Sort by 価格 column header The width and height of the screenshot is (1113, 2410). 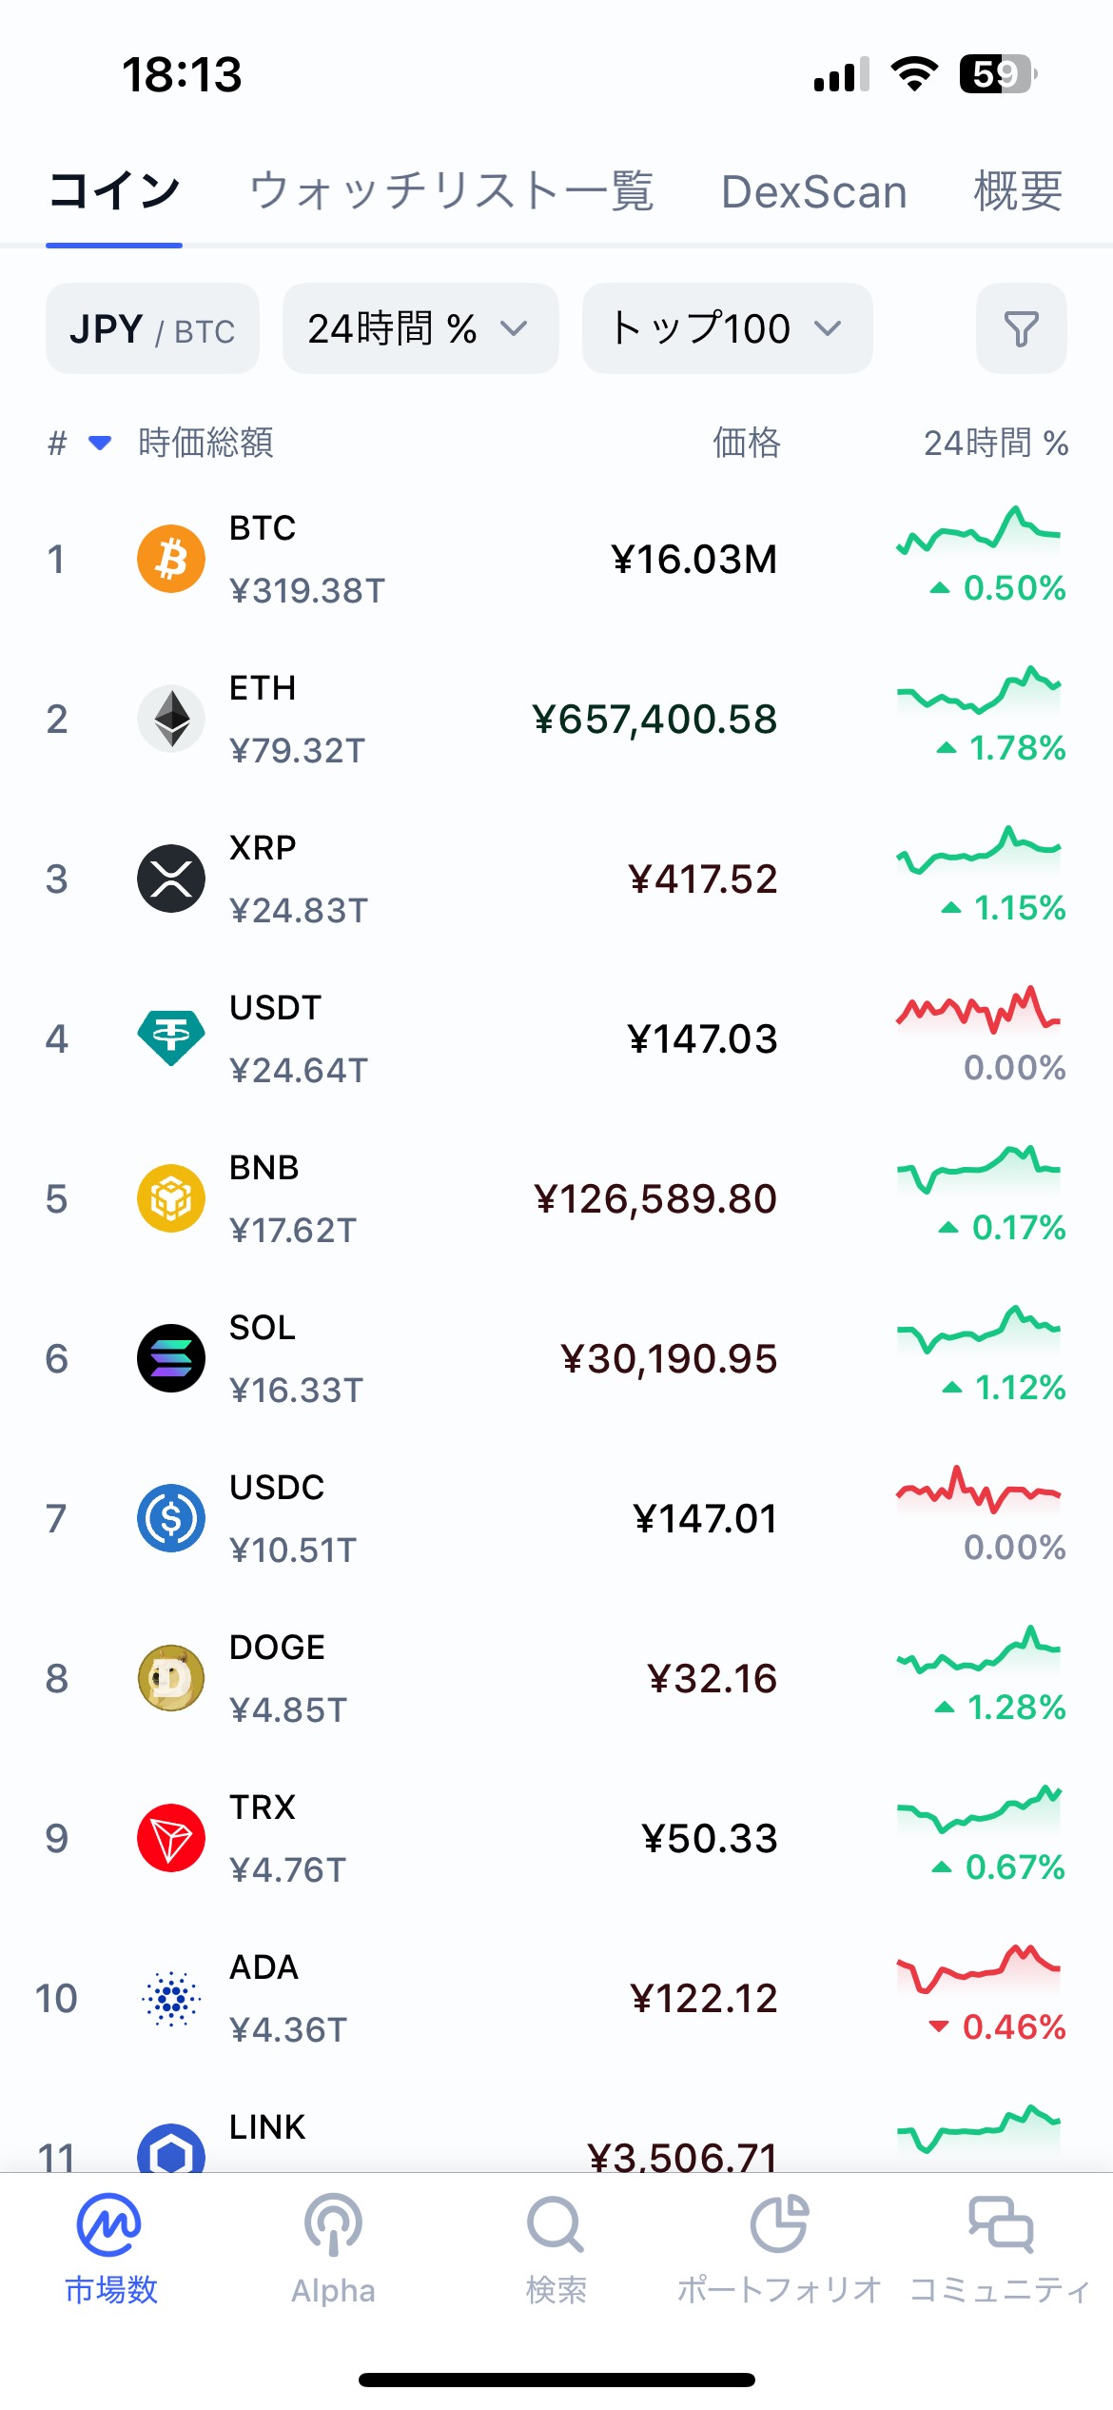point(747,443)
